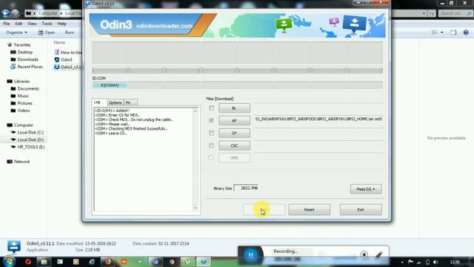
Task: Click the volume icon in system tray
Action: pos(435,262)
